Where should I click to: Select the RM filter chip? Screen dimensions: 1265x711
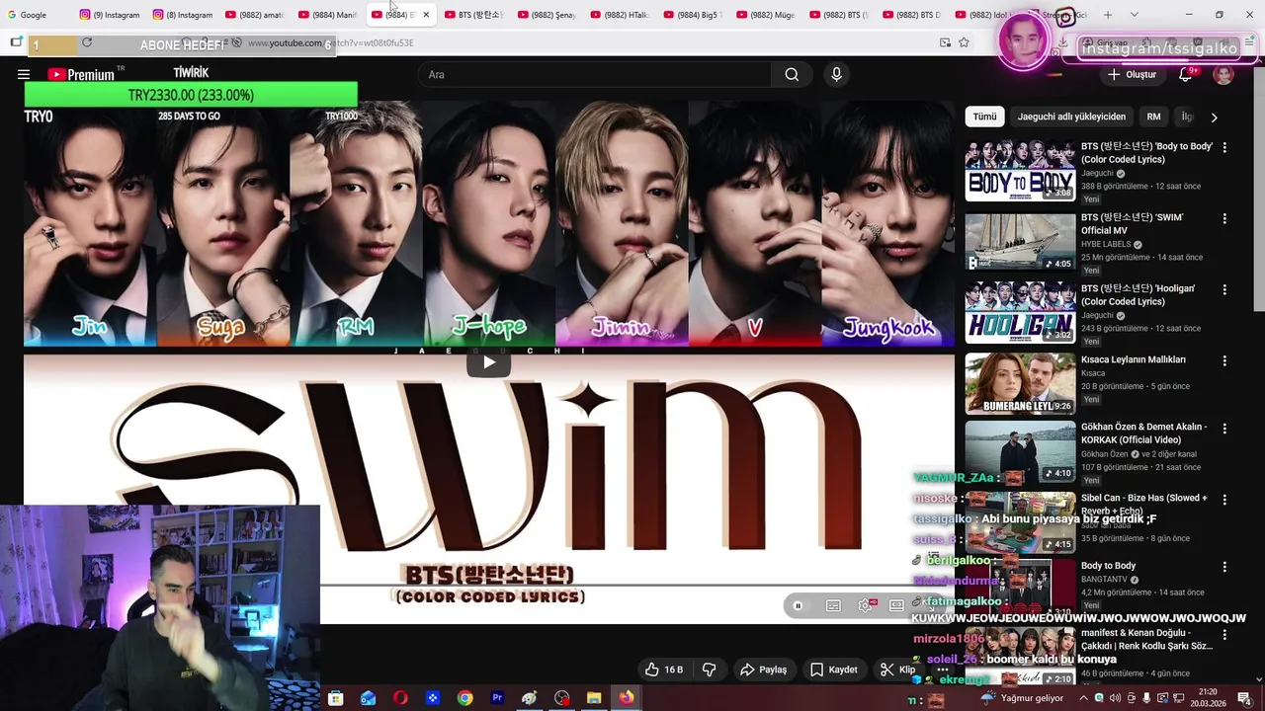(1153, 117)
